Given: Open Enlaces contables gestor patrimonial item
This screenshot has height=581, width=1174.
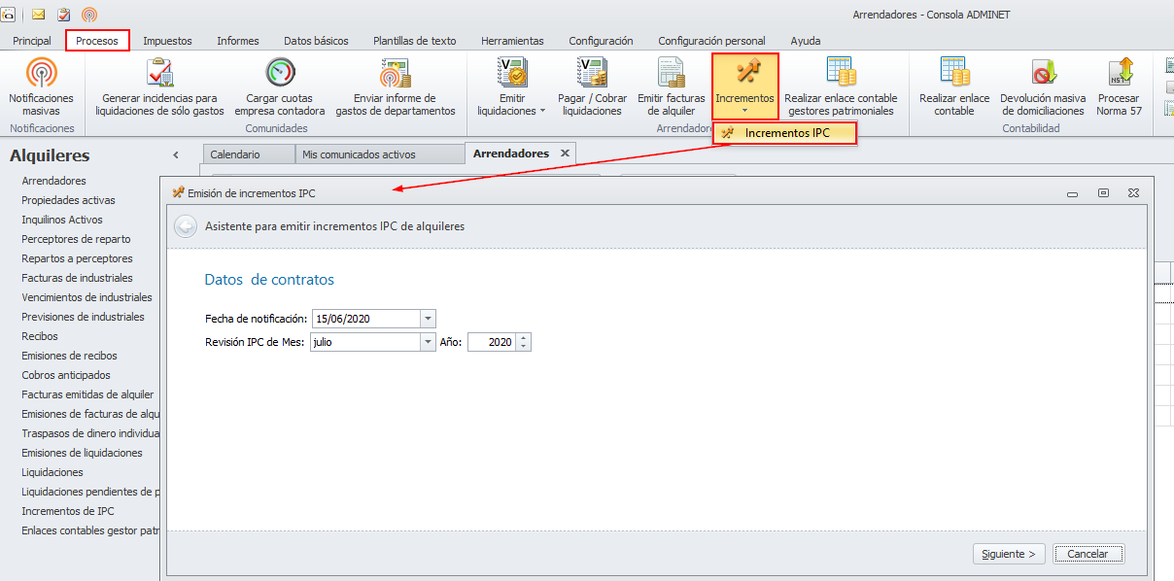Looking at the screenshot, I should pyautogui.click(x=90, y=530).
